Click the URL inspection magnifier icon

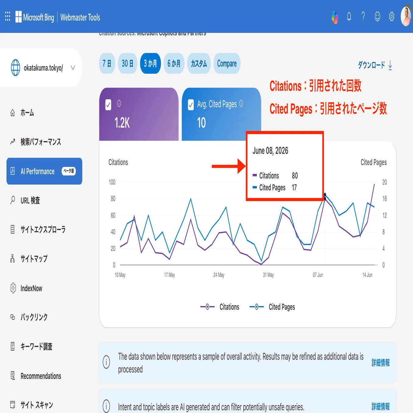[x=12, y=200]
